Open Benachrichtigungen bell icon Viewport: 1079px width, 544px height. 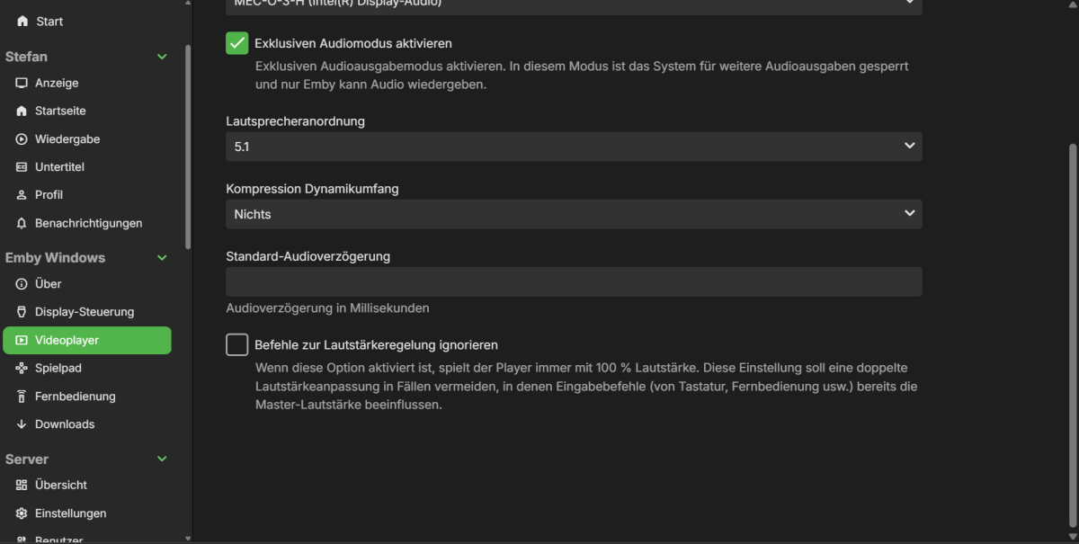[x=22, y=223]
